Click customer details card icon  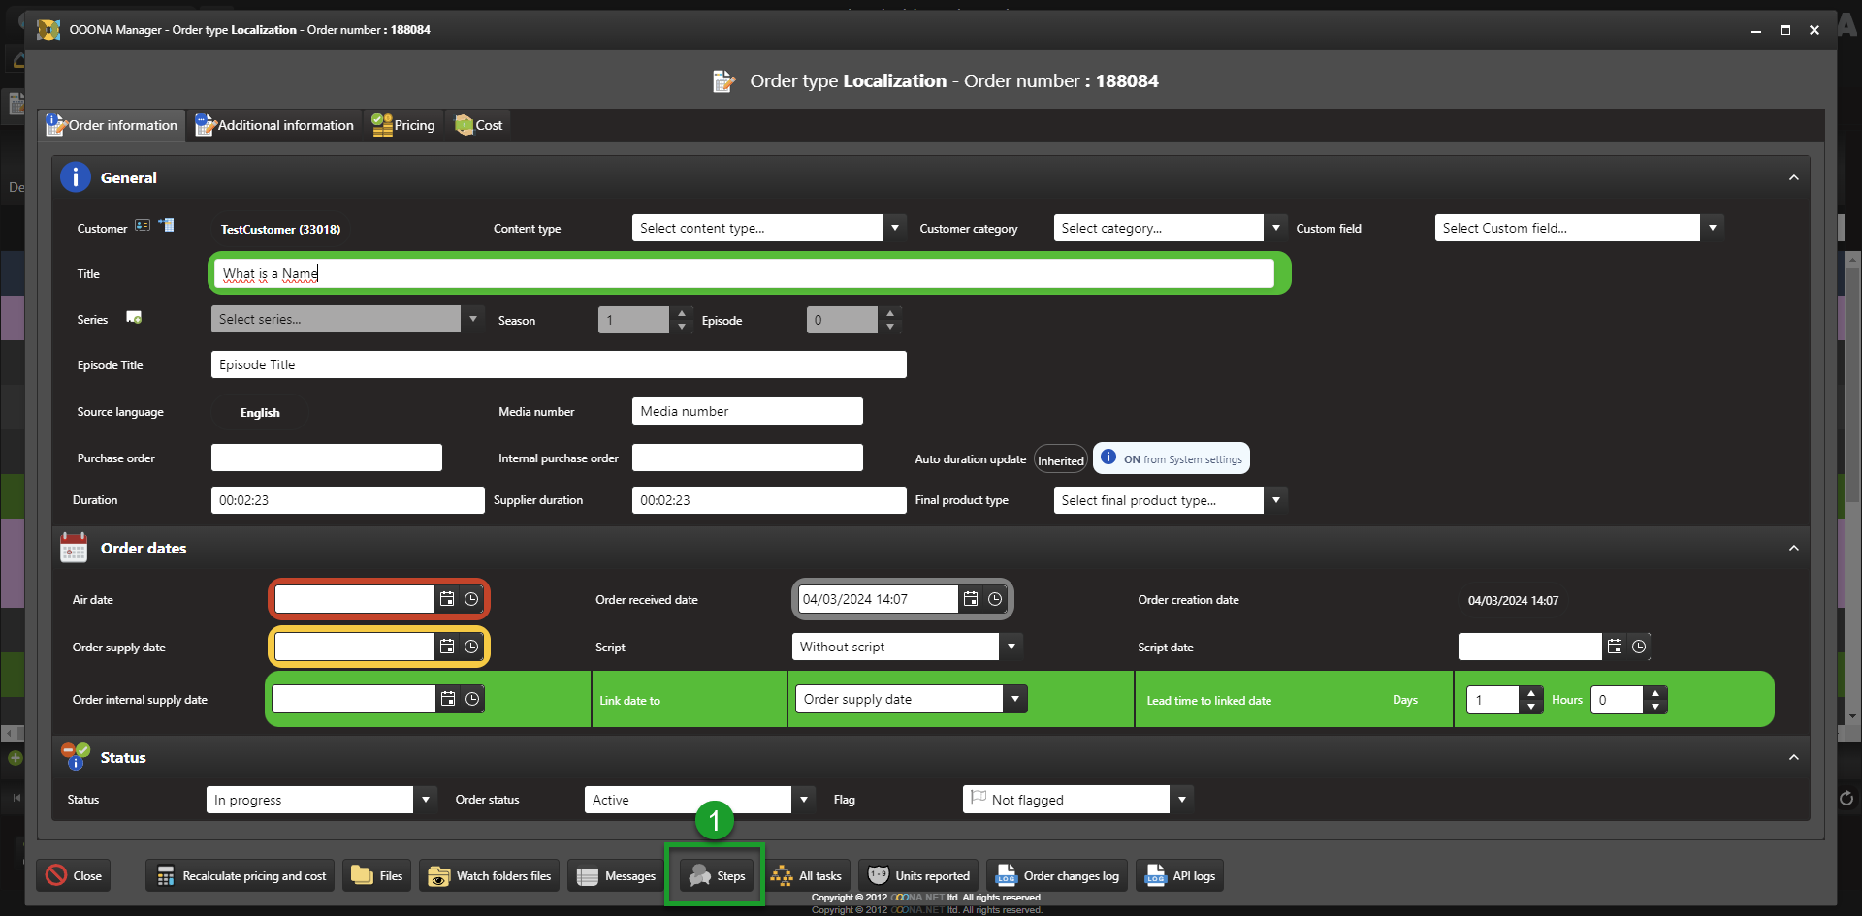click(143, 226)
